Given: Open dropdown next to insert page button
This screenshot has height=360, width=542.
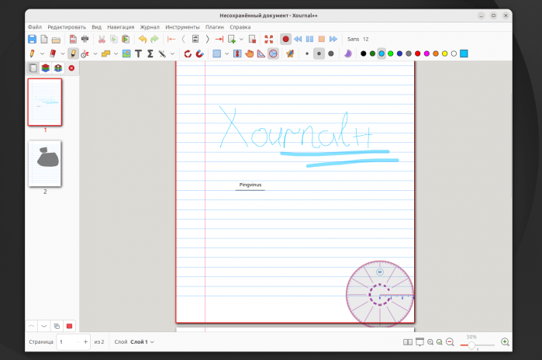Looking at the screenshot, I should pos(241,39).
